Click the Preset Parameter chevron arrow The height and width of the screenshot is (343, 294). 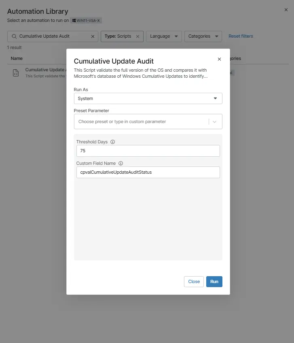[214, 121]
